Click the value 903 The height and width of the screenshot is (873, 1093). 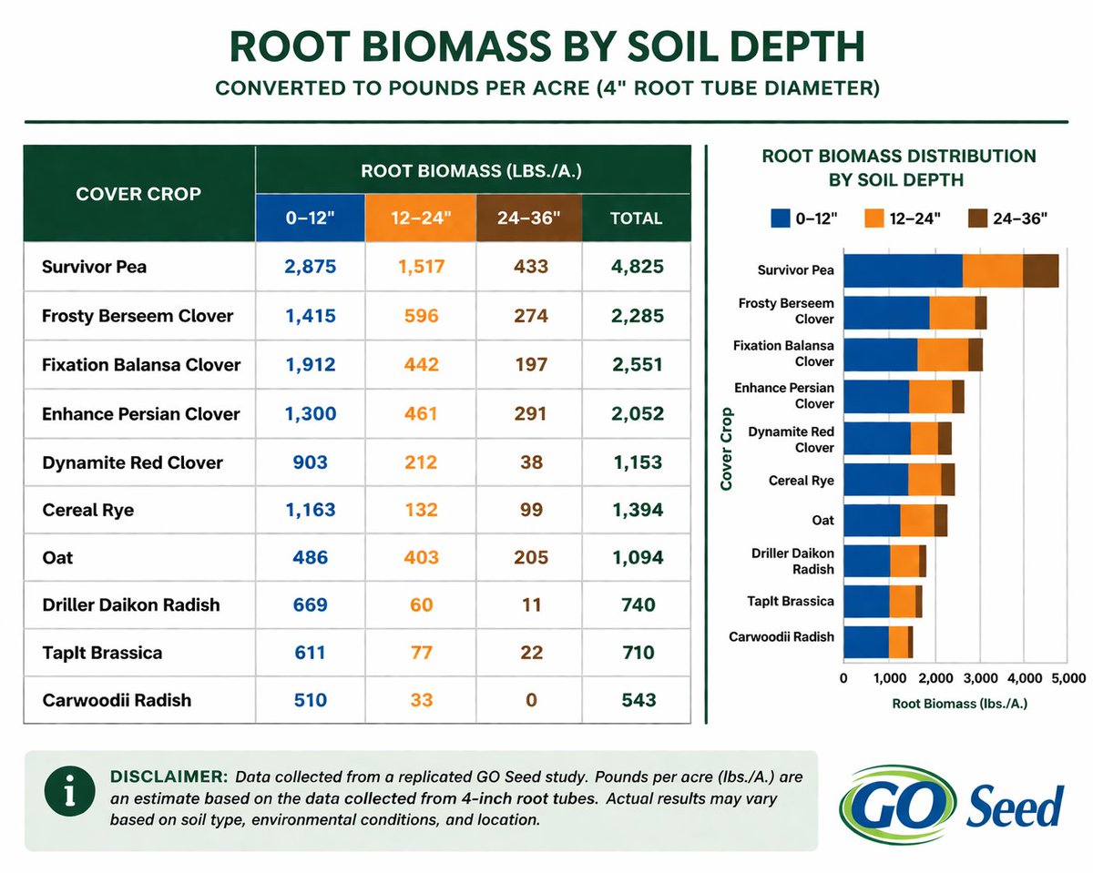click(310, 462)
